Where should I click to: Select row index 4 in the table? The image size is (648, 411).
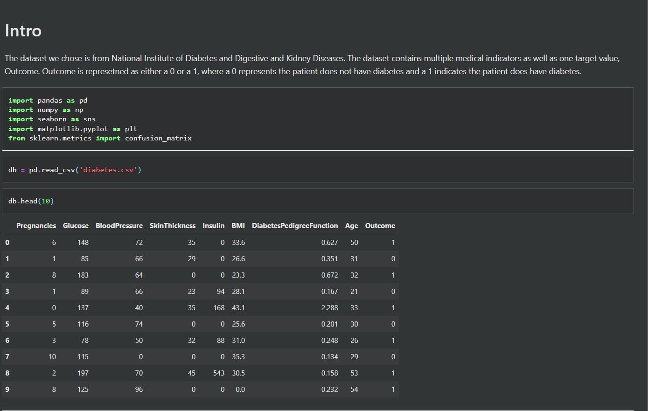[7, 308]
